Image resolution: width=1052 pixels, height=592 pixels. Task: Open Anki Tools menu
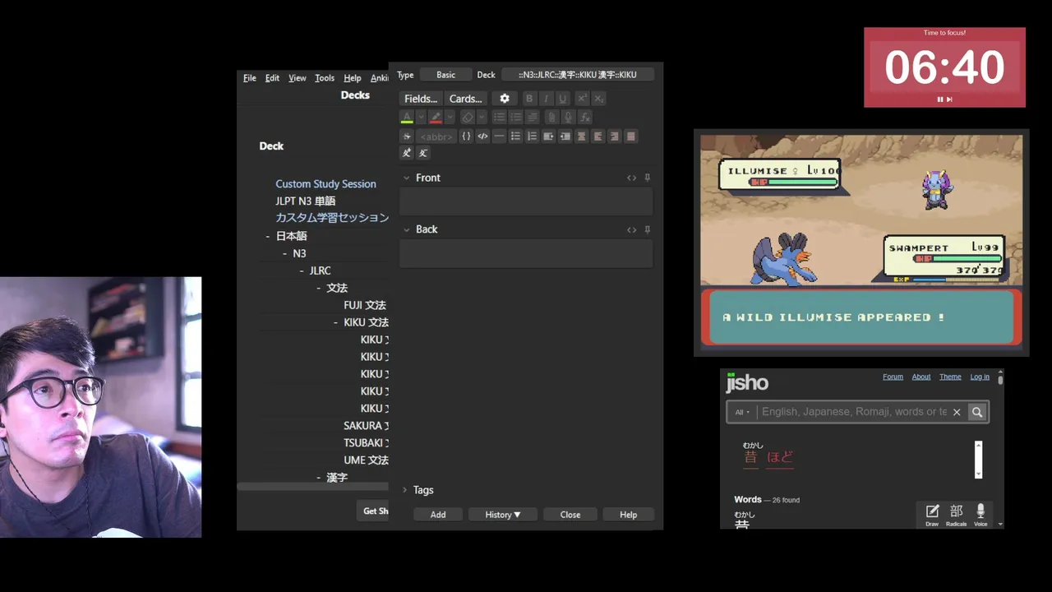(x=325, y=78)
